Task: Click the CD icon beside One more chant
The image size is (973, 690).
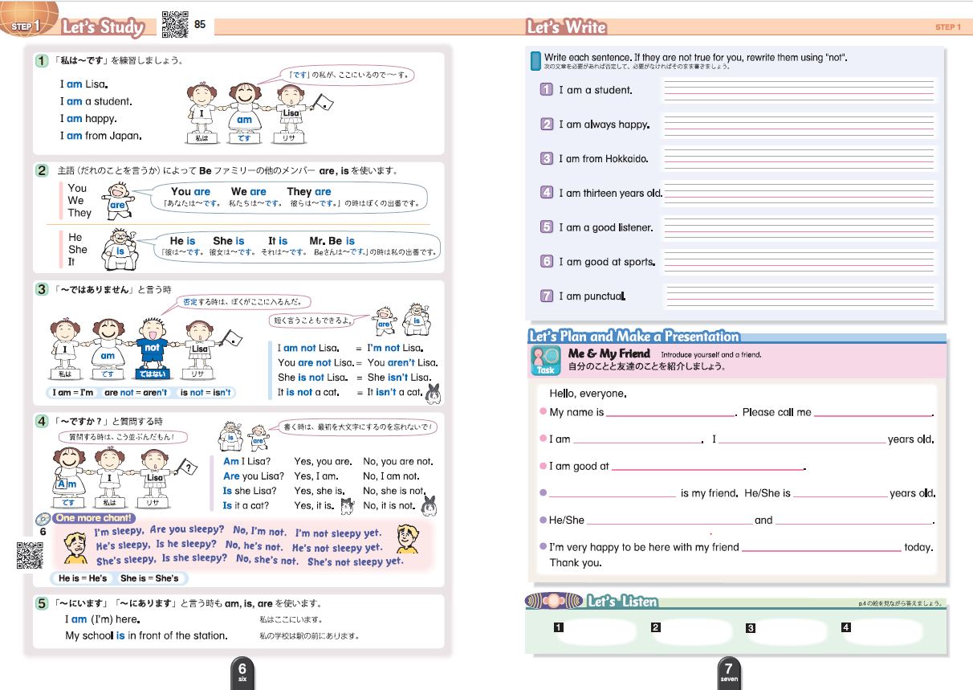Action: click(x=43, y=518)
